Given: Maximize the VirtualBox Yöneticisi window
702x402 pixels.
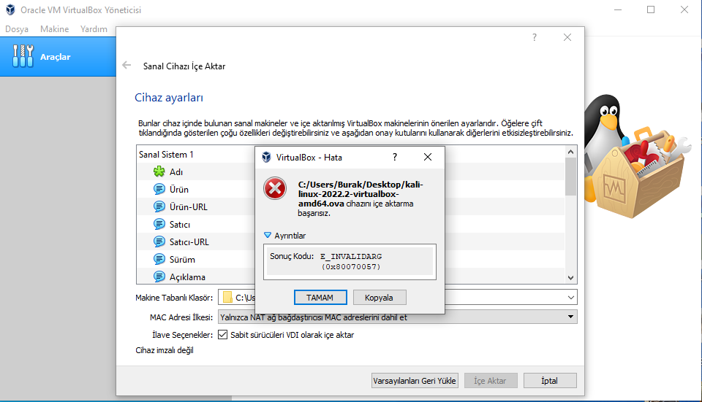Looking at the screenshot, I should (651, 9).
